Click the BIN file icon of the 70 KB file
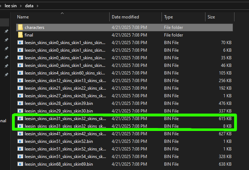 pyautogui.click(x=20, y=42)
